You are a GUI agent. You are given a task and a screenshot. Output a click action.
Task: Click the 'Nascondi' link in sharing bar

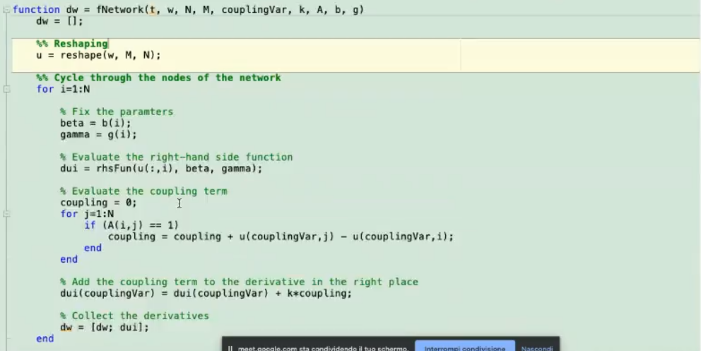click(536, 347)
